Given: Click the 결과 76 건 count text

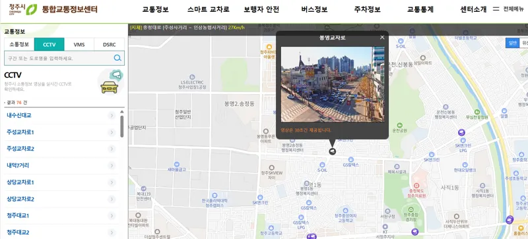Looking at the screenshot, I should click(17, 103).
